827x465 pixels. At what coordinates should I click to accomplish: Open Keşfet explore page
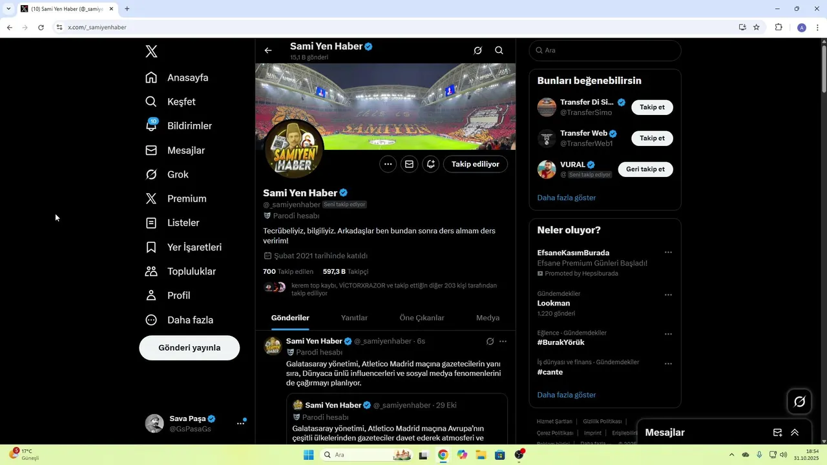tap(171, 102)
